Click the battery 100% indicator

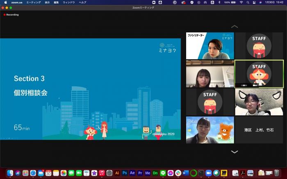pos(230,2)
